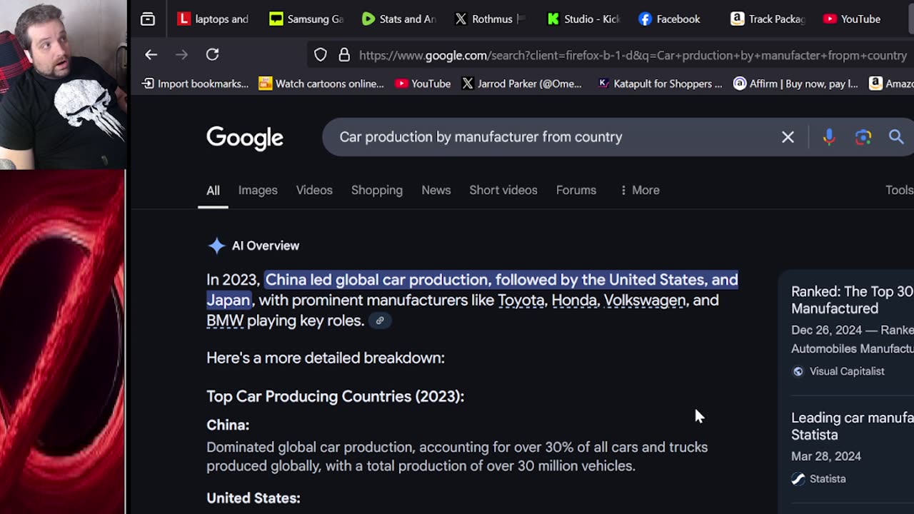
Task: Click 'Top Car Producing Countries (2023):' heading
Action: click(x=336, y=396)
